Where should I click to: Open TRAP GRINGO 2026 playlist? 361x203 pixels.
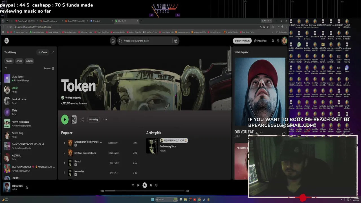coord(30,169)
